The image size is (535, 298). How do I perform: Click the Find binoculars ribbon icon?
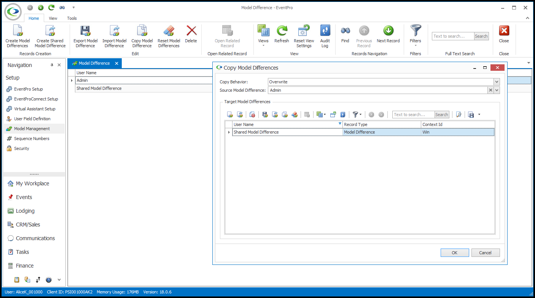click(345, 31)
